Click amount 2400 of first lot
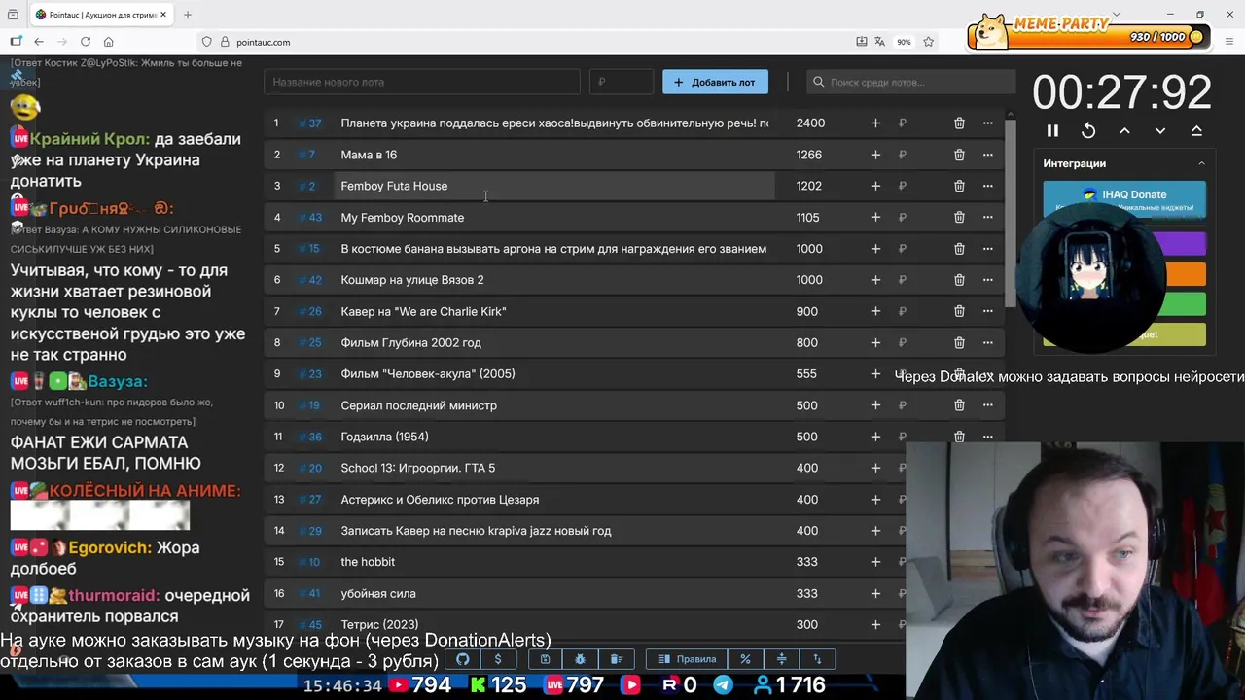1245x700 pixels. point(810,122)
